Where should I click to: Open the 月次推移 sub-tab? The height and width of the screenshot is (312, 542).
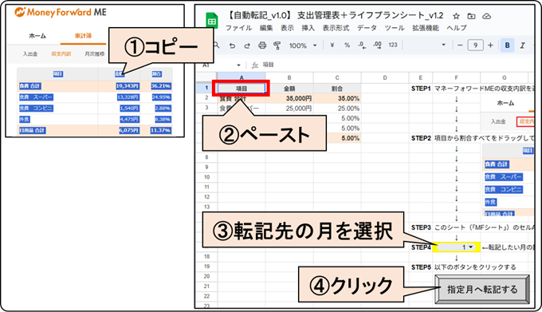[94, 54]
